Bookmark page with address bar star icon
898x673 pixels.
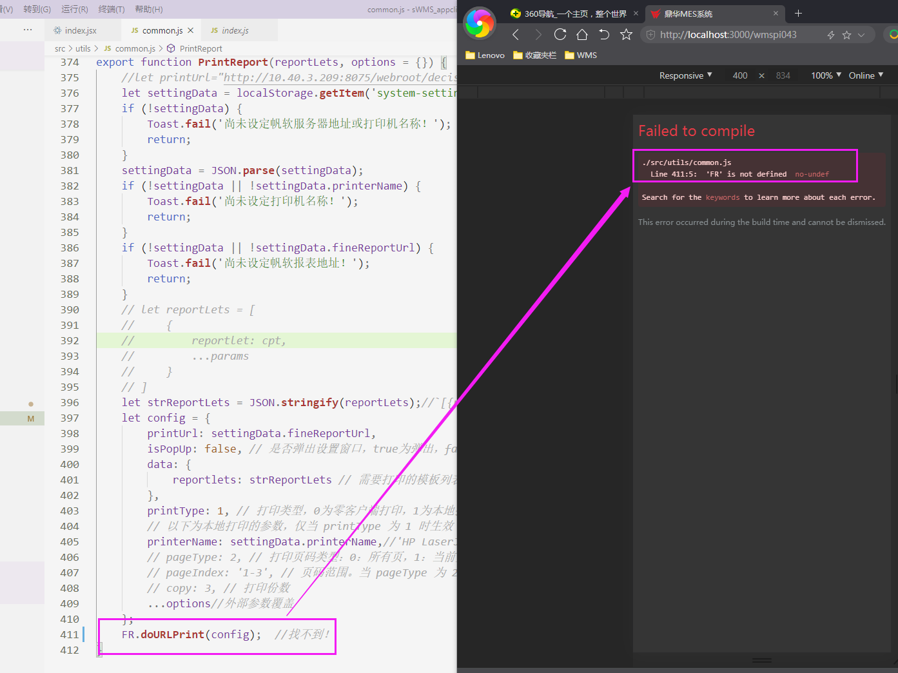(x=846, y=35)
